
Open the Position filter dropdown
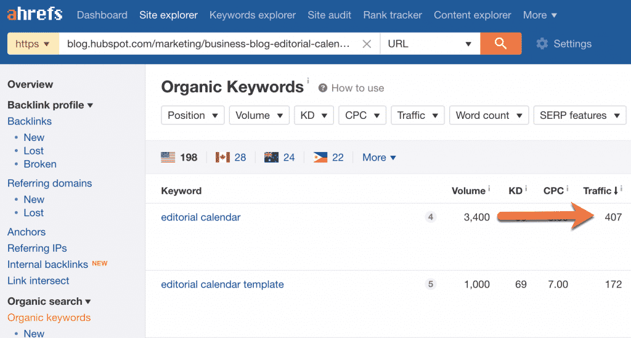pos(193,115)
